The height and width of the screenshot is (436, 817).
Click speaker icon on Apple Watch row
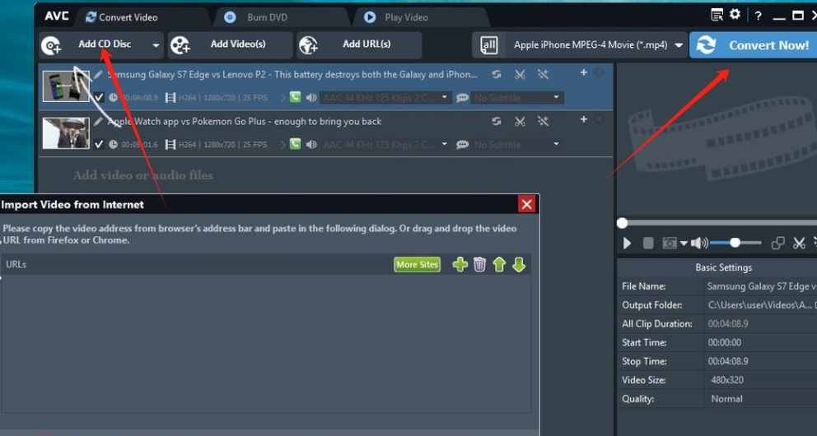pyautogui.click(x=311, y=145)
